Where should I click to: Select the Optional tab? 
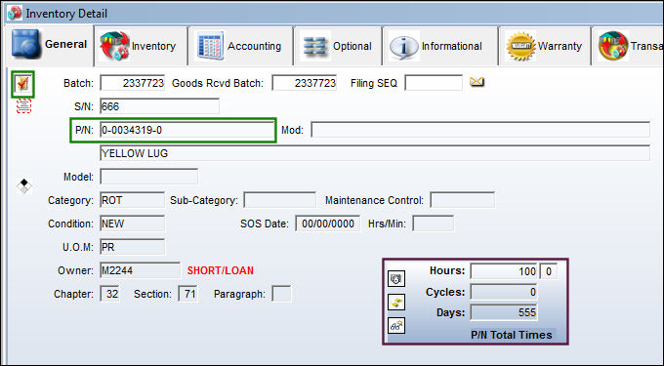coord(338,46)
